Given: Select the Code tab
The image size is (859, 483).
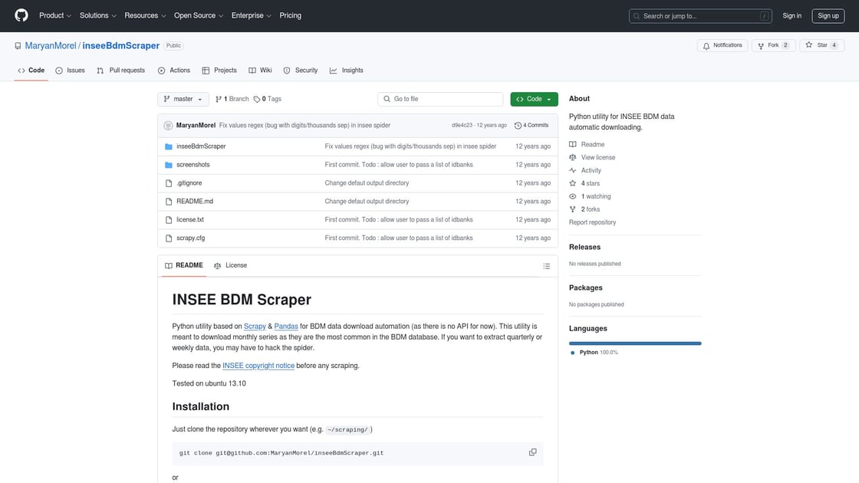Looking at the screenshot, I should pyautogui.click(x=31, y=70).
